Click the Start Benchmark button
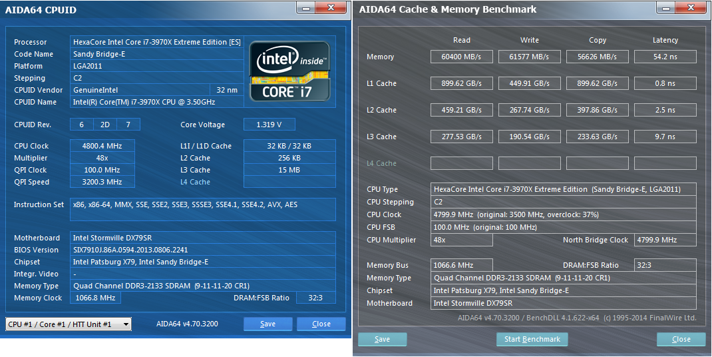This screenshot has height=357, width=712. [532, 339]
